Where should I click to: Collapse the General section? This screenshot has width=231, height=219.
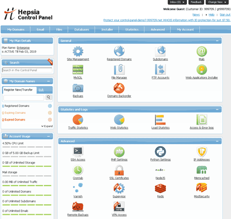pyautogui.click(x=217, y=40)
